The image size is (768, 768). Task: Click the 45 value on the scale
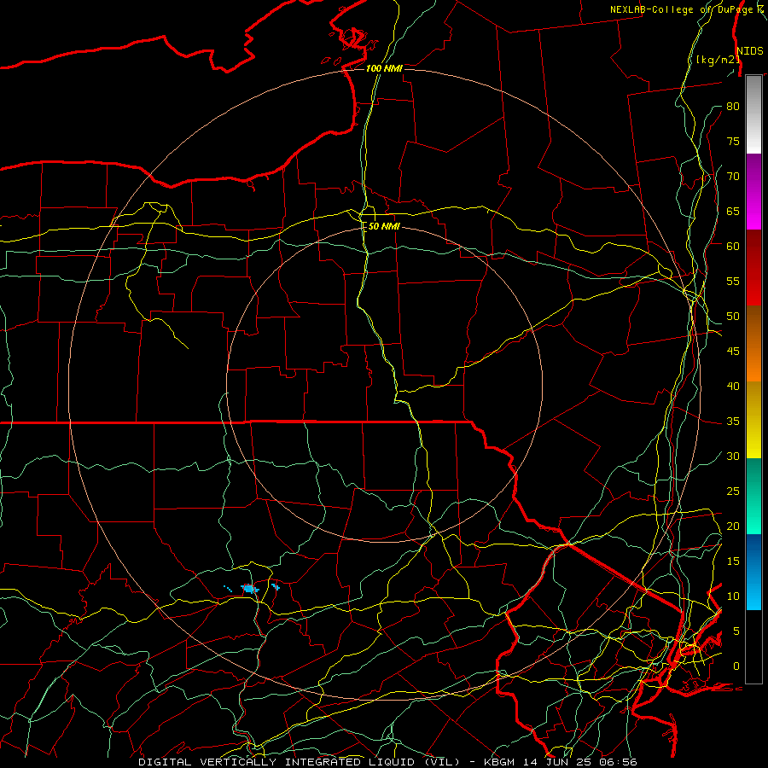tap(733, 352)
